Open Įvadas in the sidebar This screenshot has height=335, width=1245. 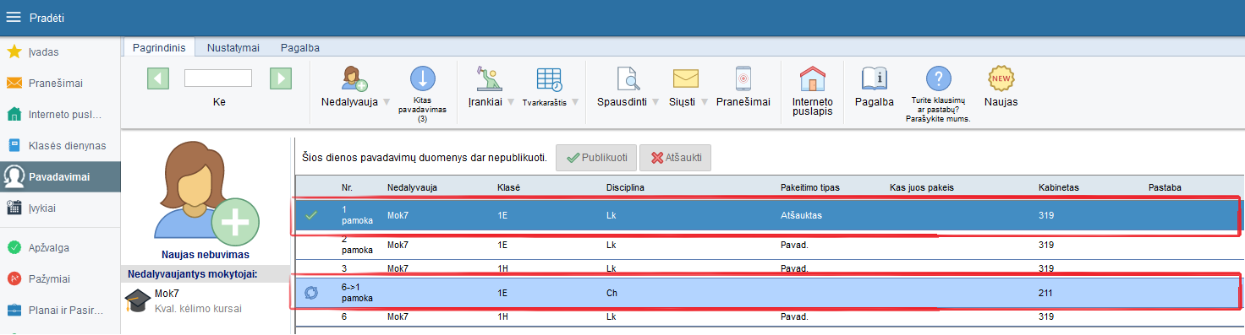(x=60, y=51)
